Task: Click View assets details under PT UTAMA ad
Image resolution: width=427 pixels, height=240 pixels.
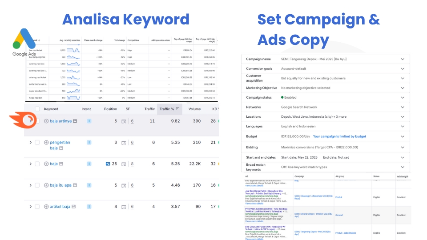Action: point(254,221)
